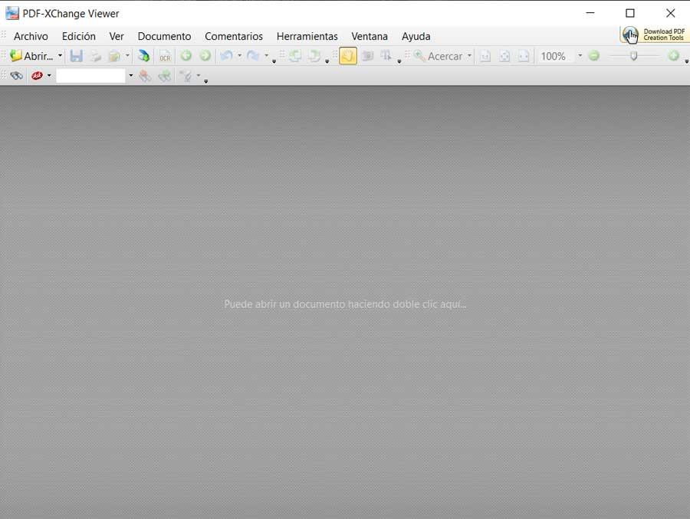690x519 pixels.
Task: Fit the page to window
Action: pyautogui.click(x=504, y=56)
